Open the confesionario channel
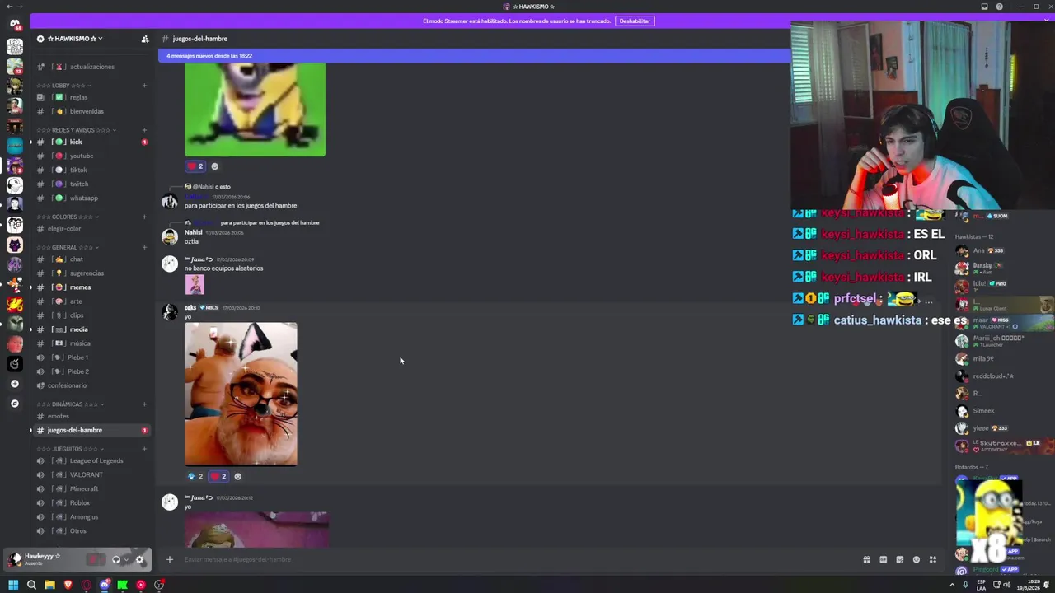1055x593 pixels. [x=91, y=385]
